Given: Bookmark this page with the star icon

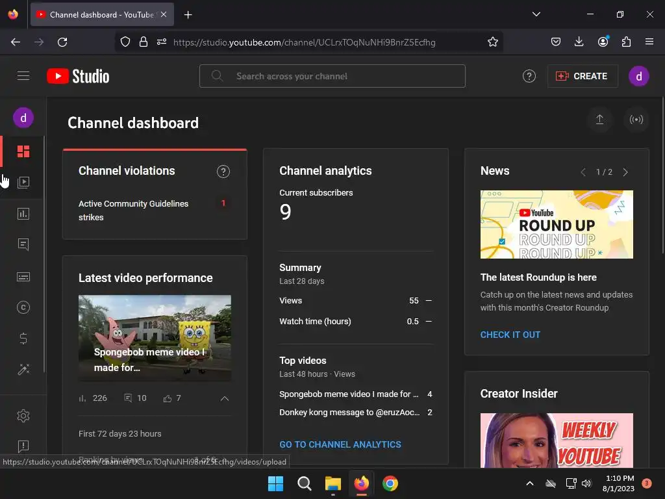Looking at the screenshot, I should [x=492, y=42].
